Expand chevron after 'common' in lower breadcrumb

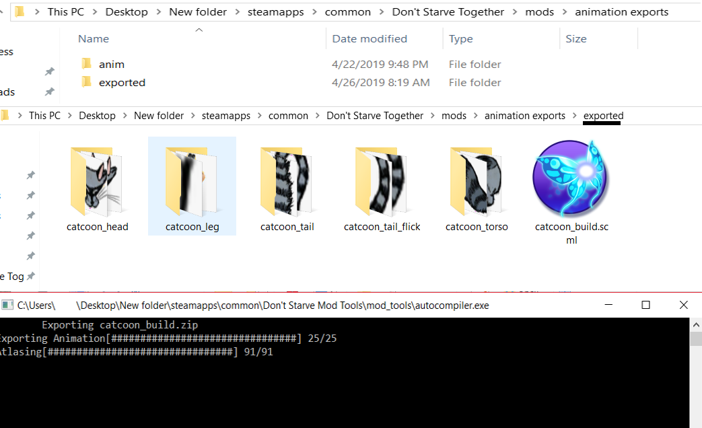tap(318, 116)
